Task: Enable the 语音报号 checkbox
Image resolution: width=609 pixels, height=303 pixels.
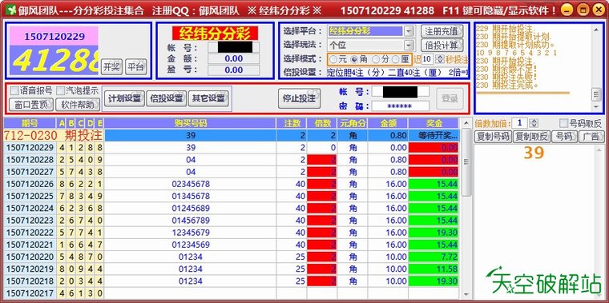Action: [x=14, y=91]
